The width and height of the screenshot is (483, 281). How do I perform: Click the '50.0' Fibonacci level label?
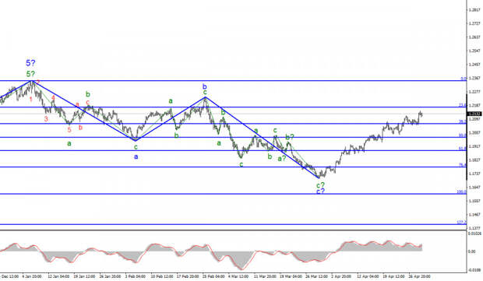[x=463, y=135]
